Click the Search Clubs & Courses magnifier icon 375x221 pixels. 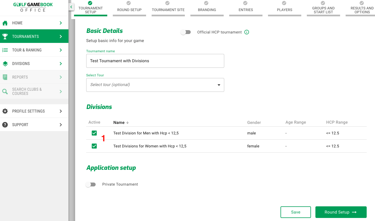[5, 91]
